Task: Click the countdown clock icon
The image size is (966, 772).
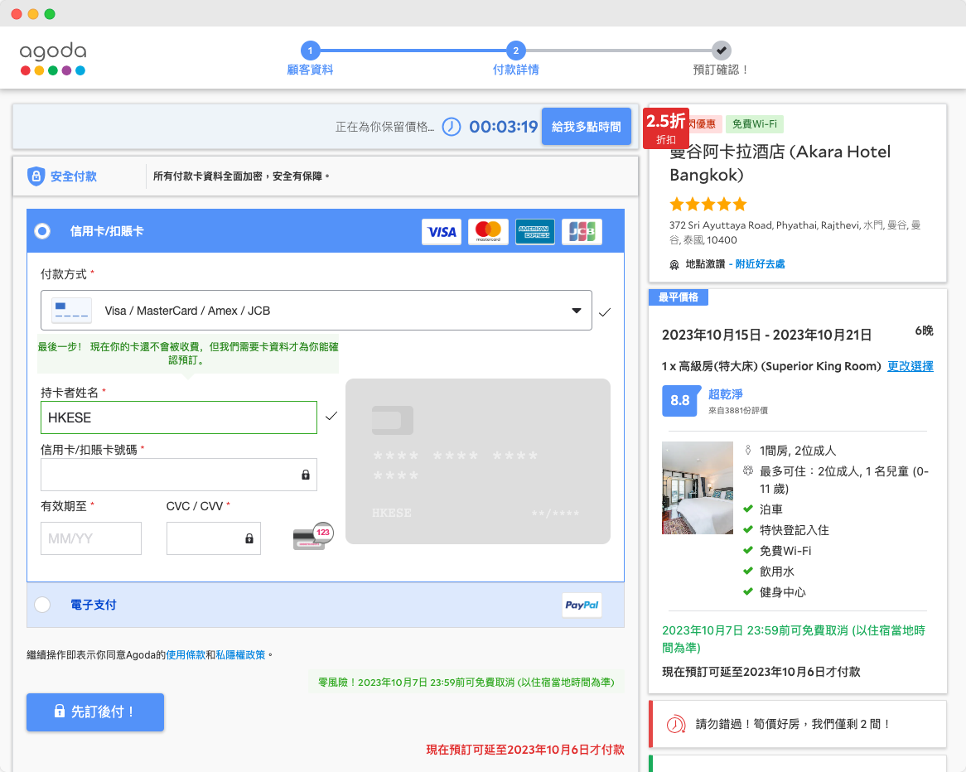Action: pos(452,127)
